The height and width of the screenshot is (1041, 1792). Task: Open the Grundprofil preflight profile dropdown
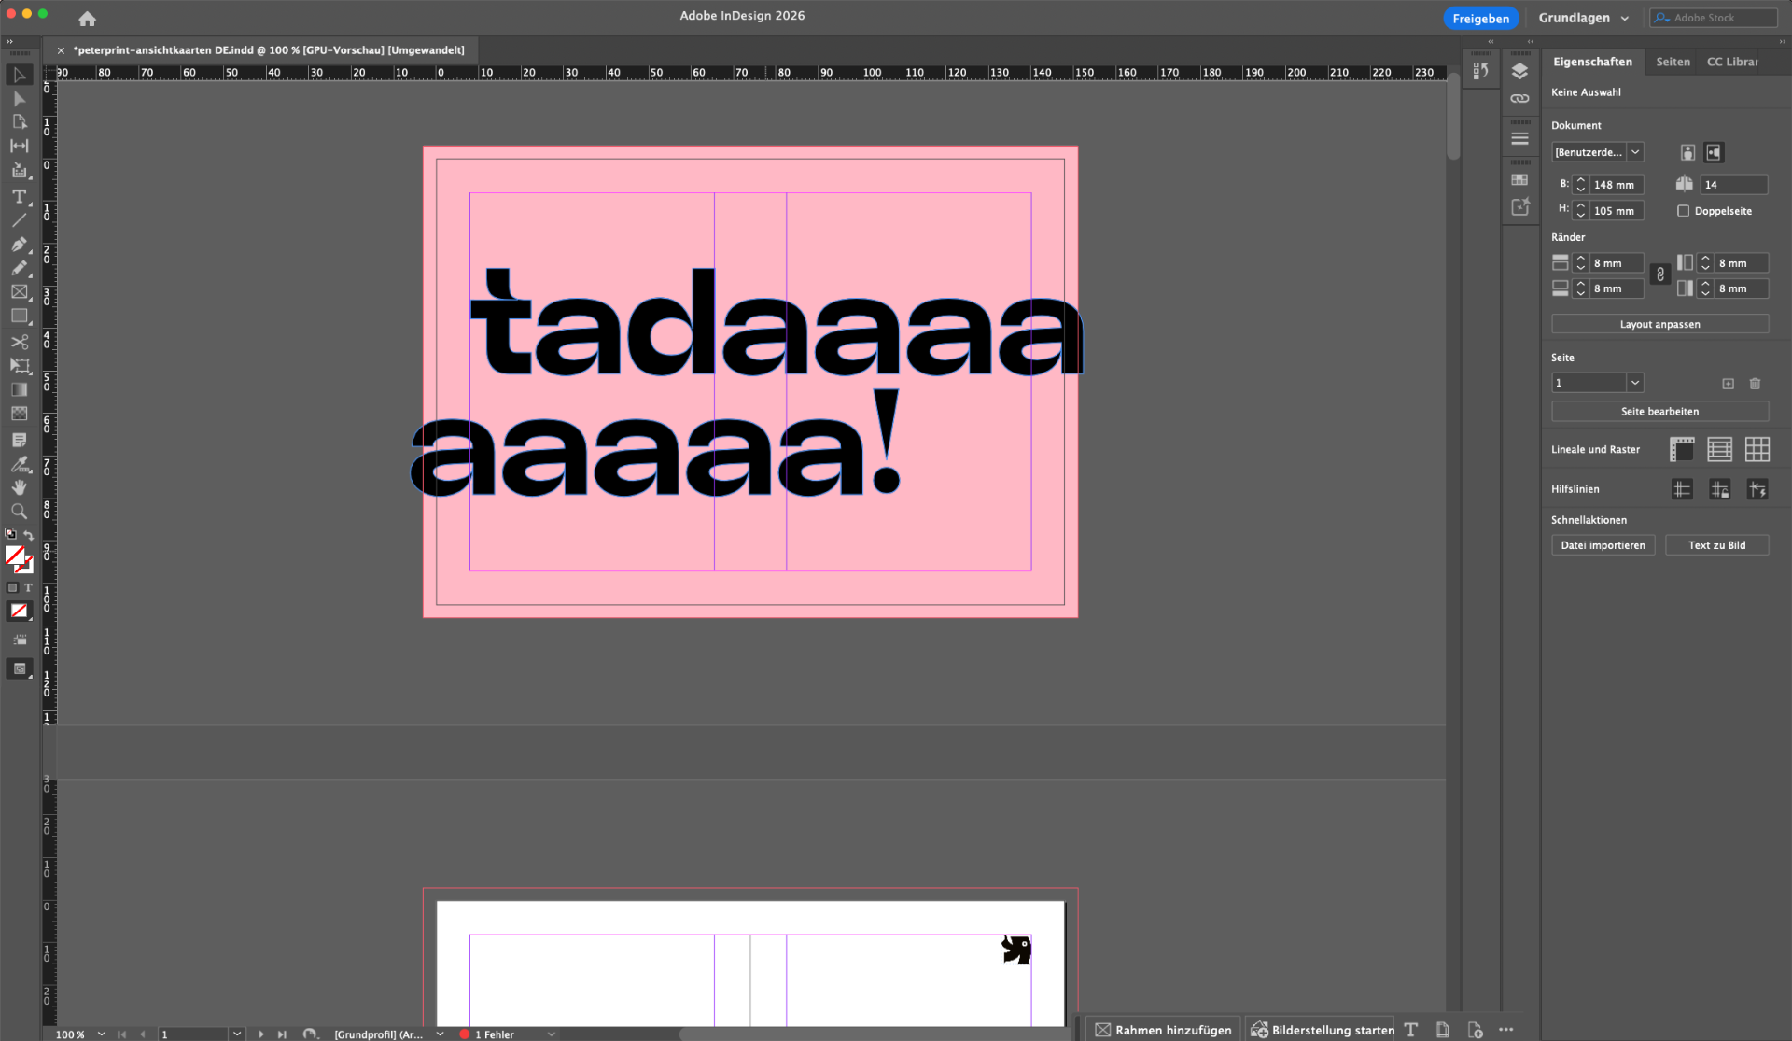click(440, 1034)
